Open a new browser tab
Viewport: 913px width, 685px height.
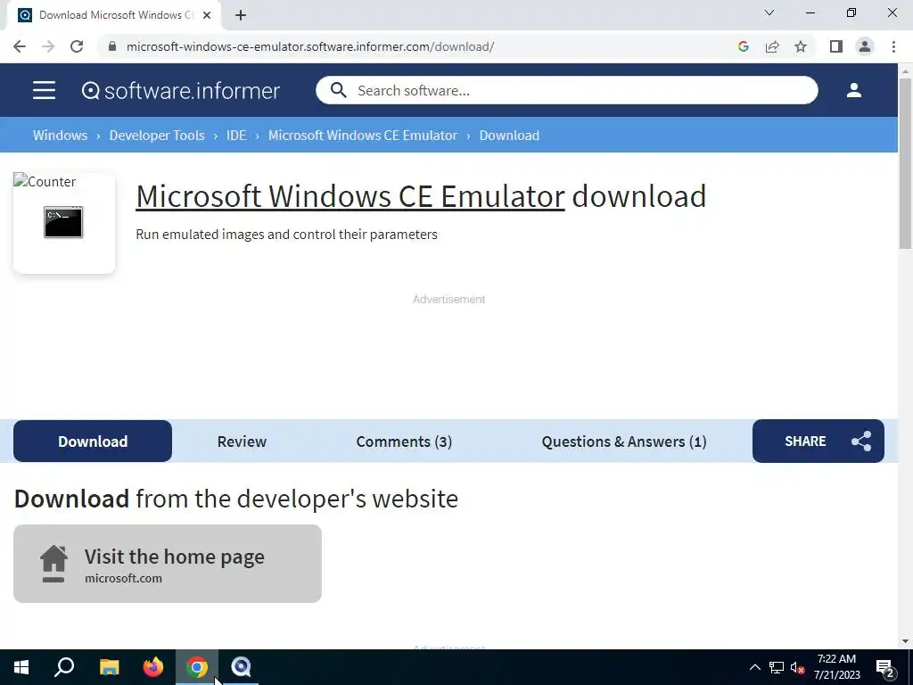[241, 16]
